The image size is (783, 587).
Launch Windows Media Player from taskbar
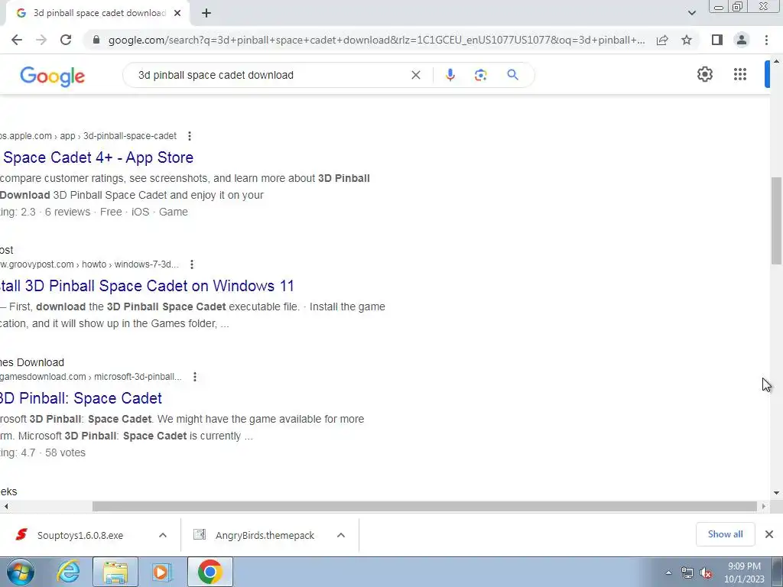(161, 572)
